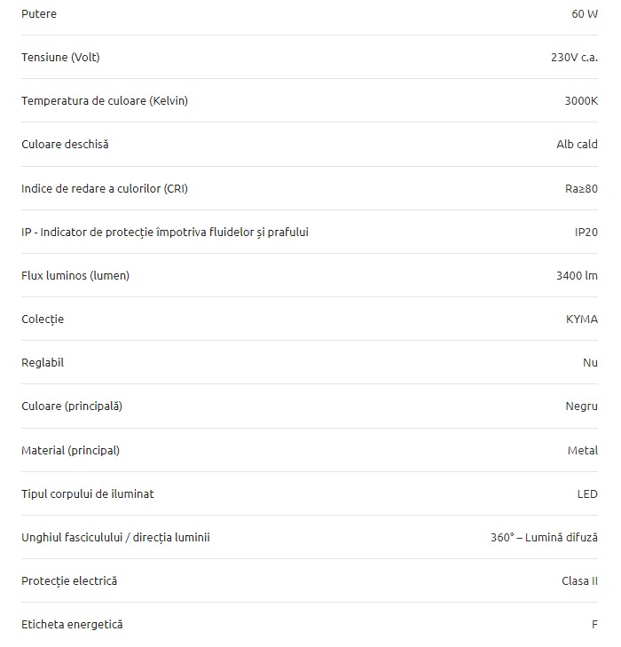
Task: Click the IP20 protection value
Action: coord(586,232)
